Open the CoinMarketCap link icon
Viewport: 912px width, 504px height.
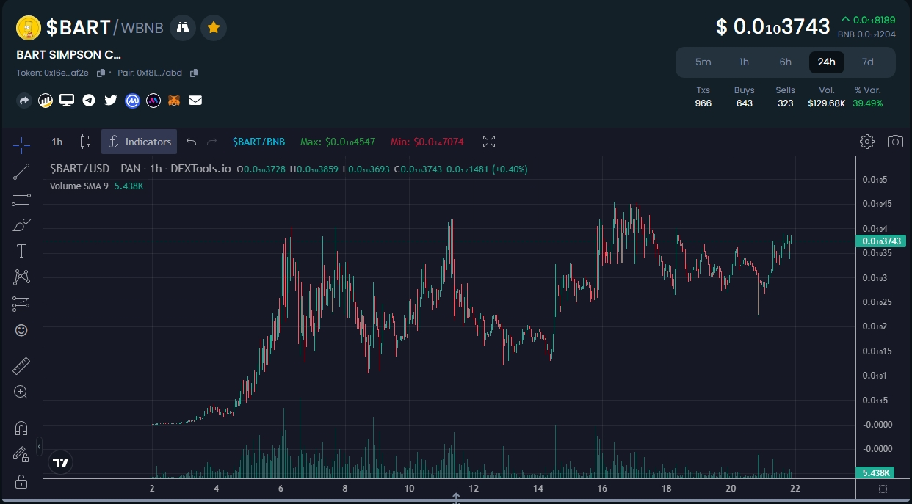[x=132, y=101]
